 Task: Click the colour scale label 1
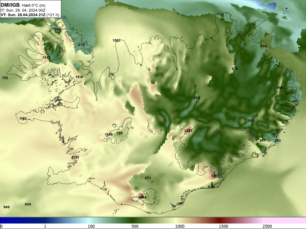(45, 226)
